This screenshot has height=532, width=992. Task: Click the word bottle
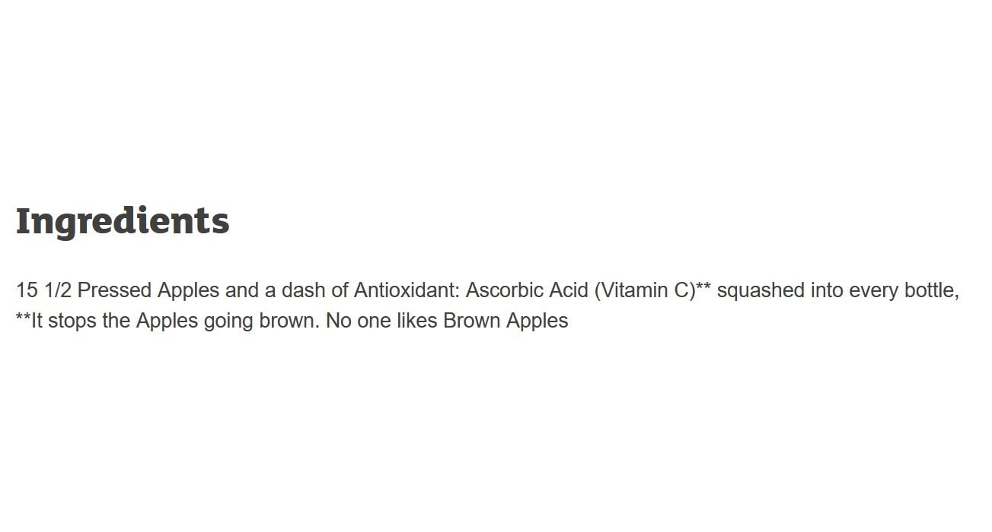929,290
